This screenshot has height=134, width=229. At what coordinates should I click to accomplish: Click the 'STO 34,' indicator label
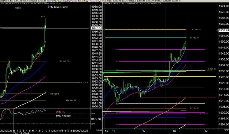point(96,119)
